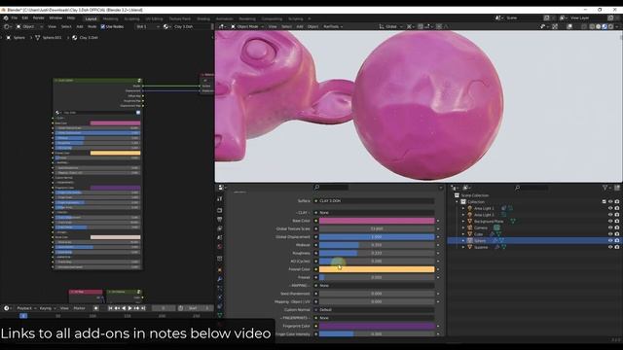Toggle proportional editing icon
Viewport: 623px width, 350px height.
(439, 26)
